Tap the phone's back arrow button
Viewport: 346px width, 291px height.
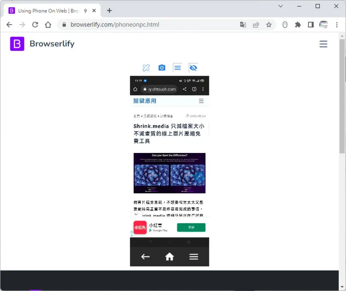pyautogui.click(x=145, y=256)
